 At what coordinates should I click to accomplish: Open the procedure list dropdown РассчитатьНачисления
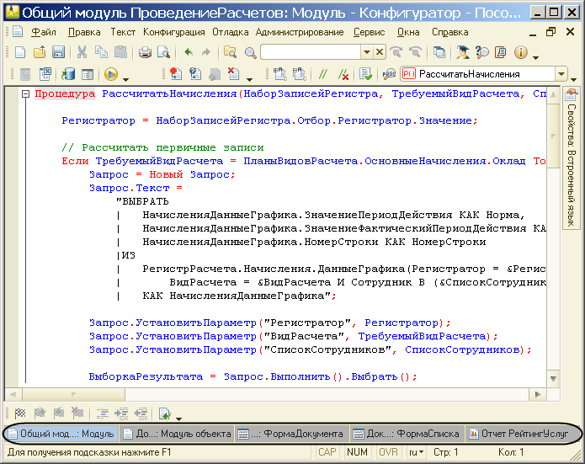[x=561, y=74]
